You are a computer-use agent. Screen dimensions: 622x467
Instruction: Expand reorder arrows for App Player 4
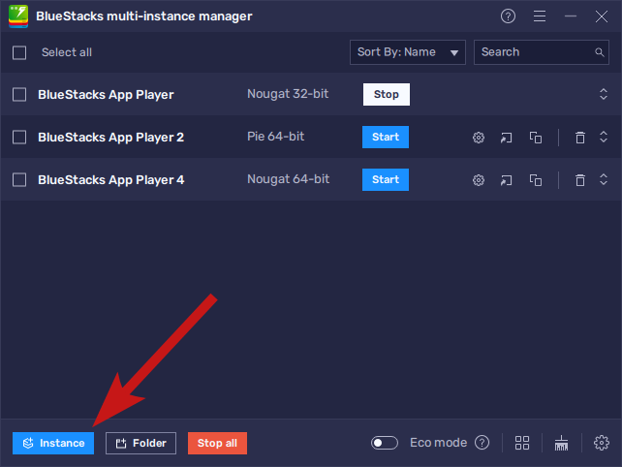pyautogui.click(x=603, y=180)
